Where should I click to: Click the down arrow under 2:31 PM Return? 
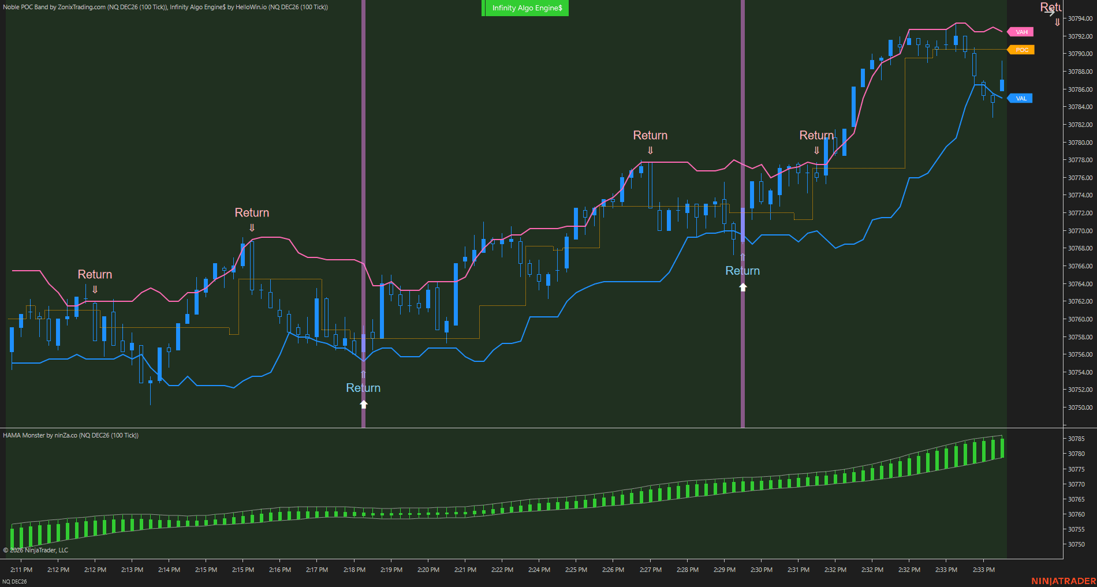point(816,150)
